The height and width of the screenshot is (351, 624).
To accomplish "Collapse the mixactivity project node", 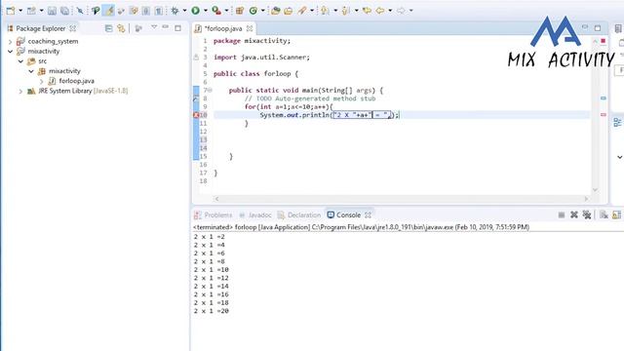I will click(10, 52).
